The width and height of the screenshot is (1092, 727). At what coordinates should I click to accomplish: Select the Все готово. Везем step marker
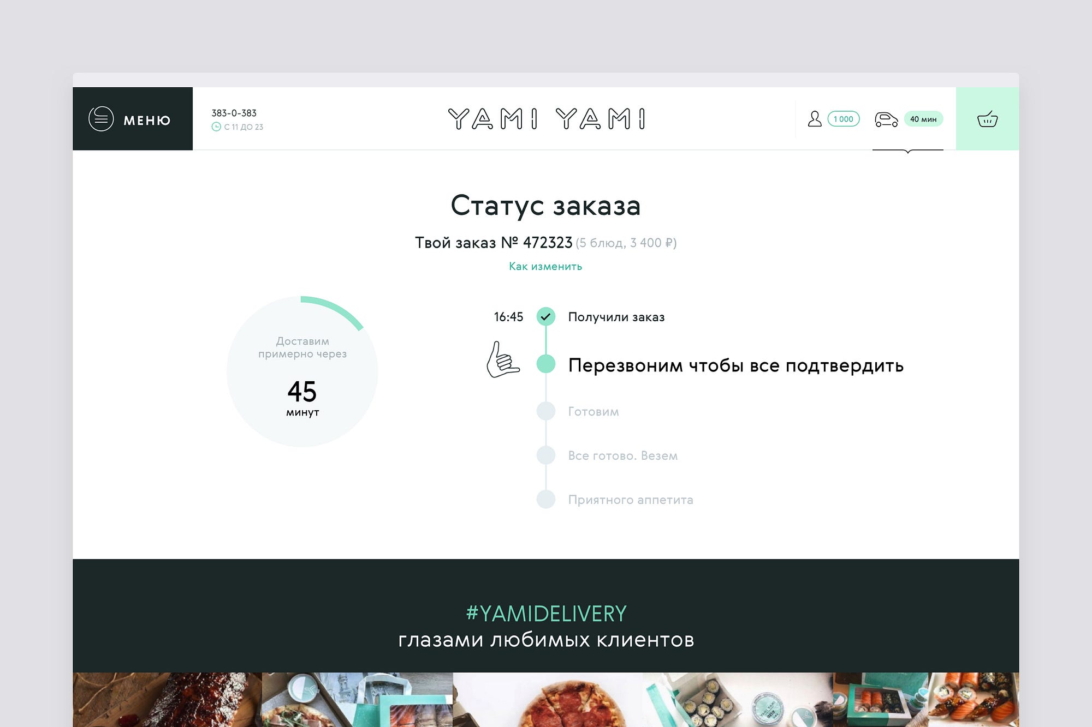click(x=545, y=455)
